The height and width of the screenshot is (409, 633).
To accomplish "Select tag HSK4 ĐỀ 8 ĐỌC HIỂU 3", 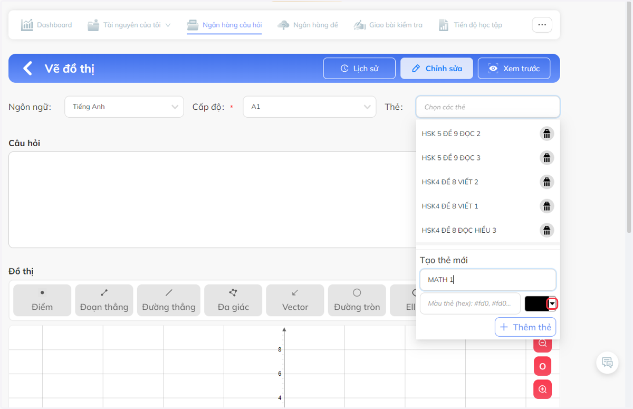I will pos(459,230).
